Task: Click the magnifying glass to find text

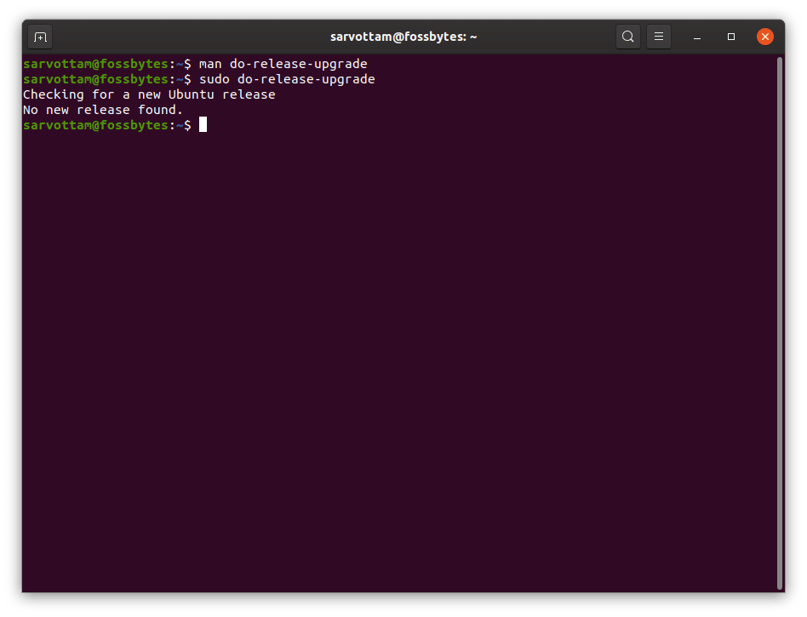Action: click(x=627, y=37)
